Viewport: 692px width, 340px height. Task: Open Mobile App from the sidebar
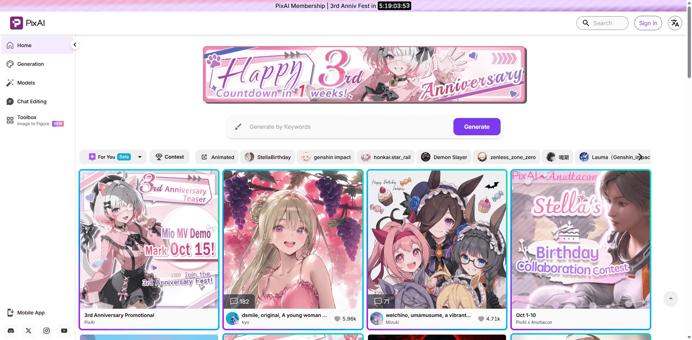pyautogui.click(x=31, y=313)
